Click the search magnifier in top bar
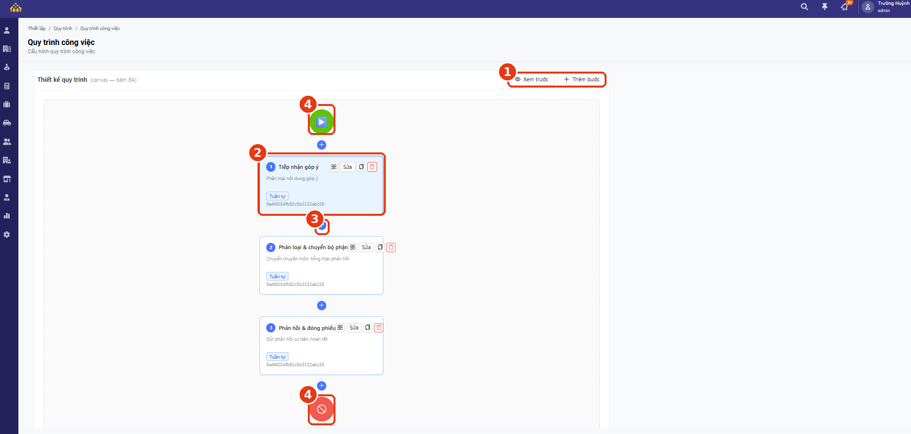 click(x=805, y=7)
